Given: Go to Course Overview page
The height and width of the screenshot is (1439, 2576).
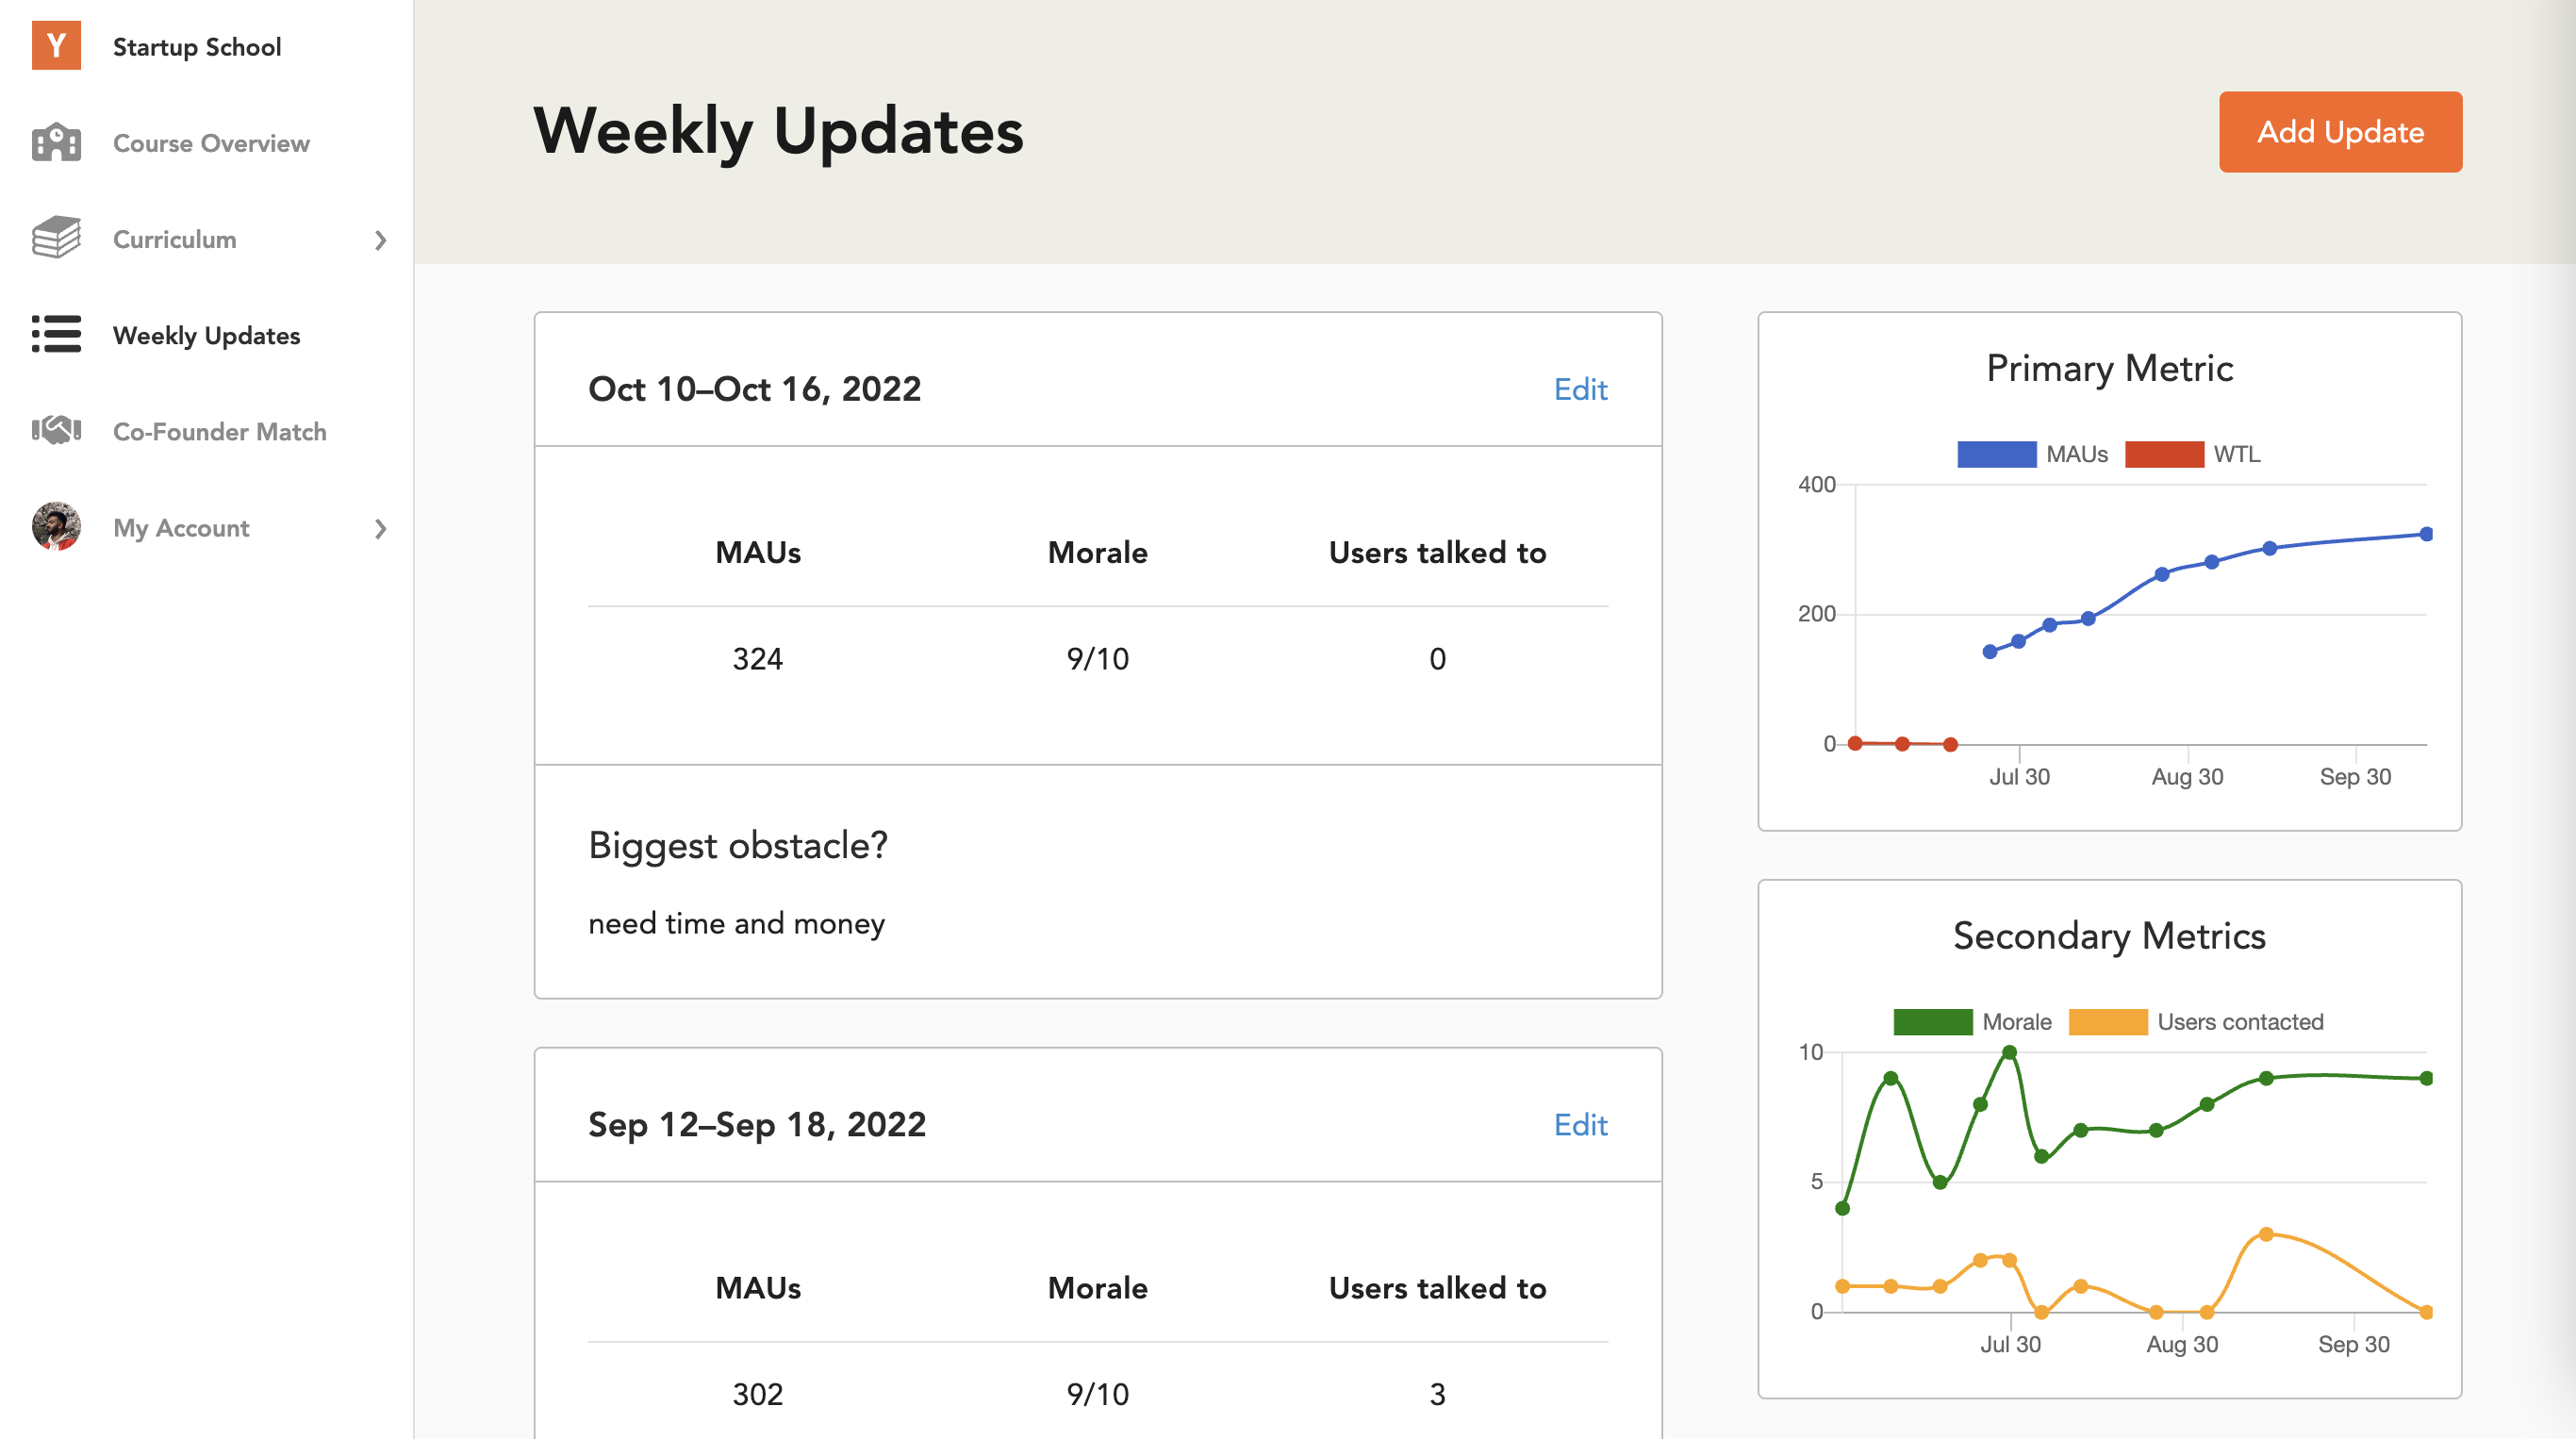Looking at the screenshot, I should 211,143.
